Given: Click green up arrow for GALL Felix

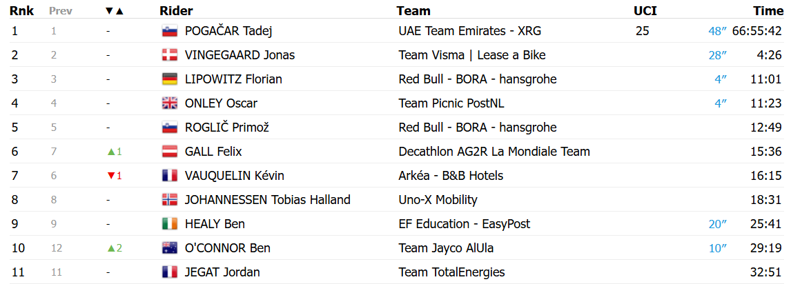Looking at the screenshot, I should (110, 152).
